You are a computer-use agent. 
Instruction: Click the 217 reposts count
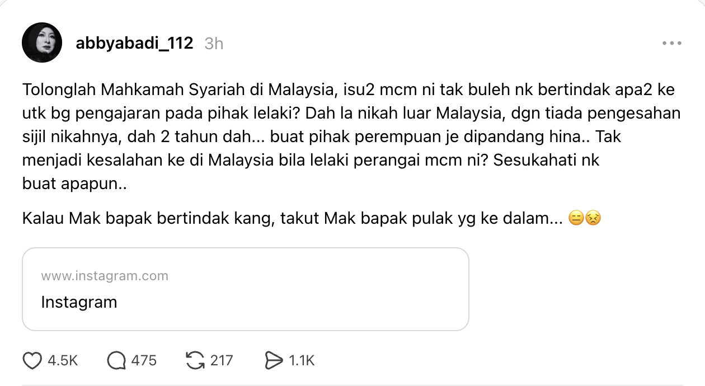222,361
